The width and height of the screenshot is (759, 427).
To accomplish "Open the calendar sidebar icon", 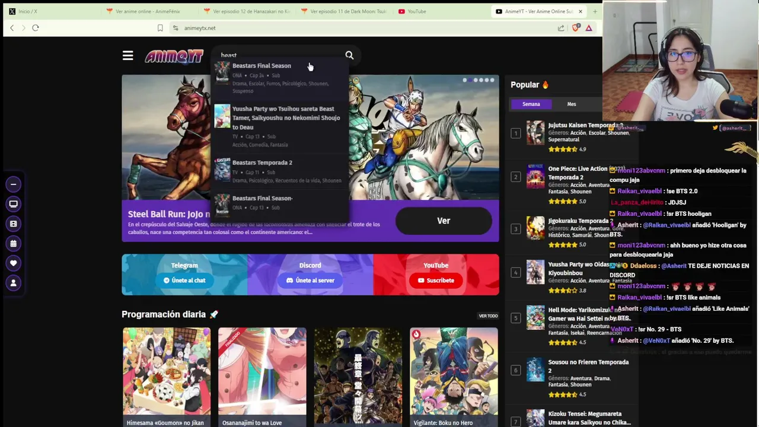I will (x=13, y=243).
